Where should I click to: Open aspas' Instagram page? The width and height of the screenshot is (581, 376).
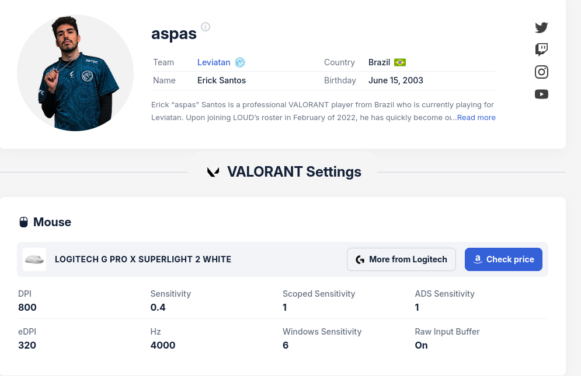pos(541,72)
